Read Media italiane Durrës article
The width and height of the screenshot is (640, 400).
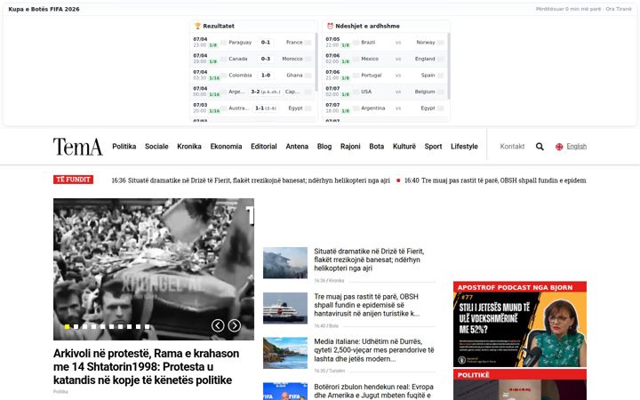pyautogui.click(x=374, y=350)
